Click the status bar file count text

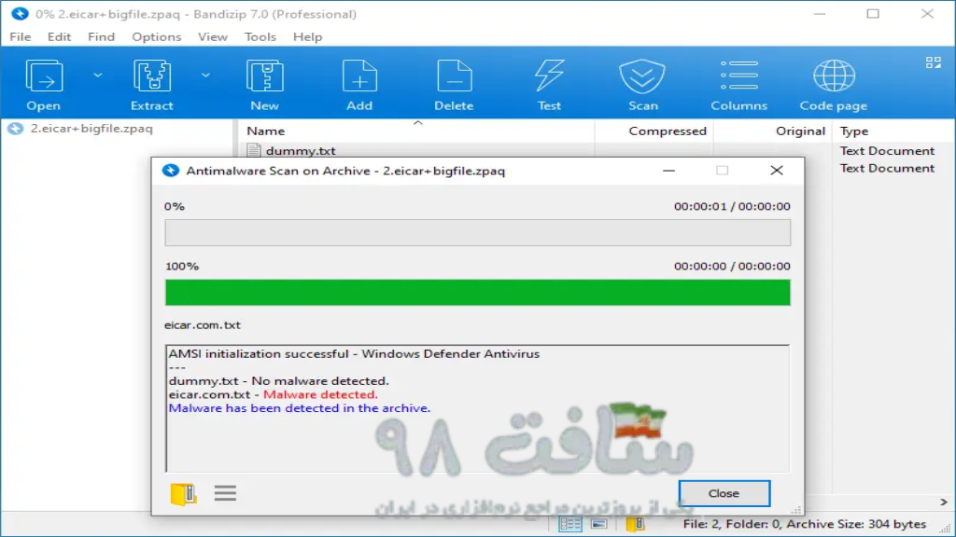click(804, 524)
